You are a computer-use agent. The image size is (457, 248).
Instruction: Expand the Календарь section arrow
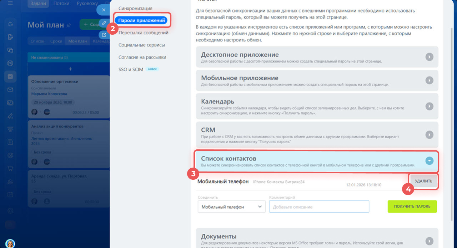click(429, 106)
